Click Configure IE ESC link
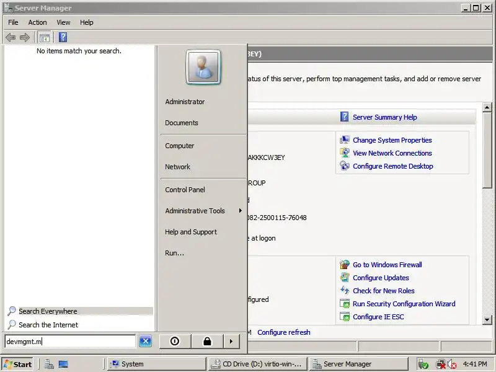 [378, 317]
